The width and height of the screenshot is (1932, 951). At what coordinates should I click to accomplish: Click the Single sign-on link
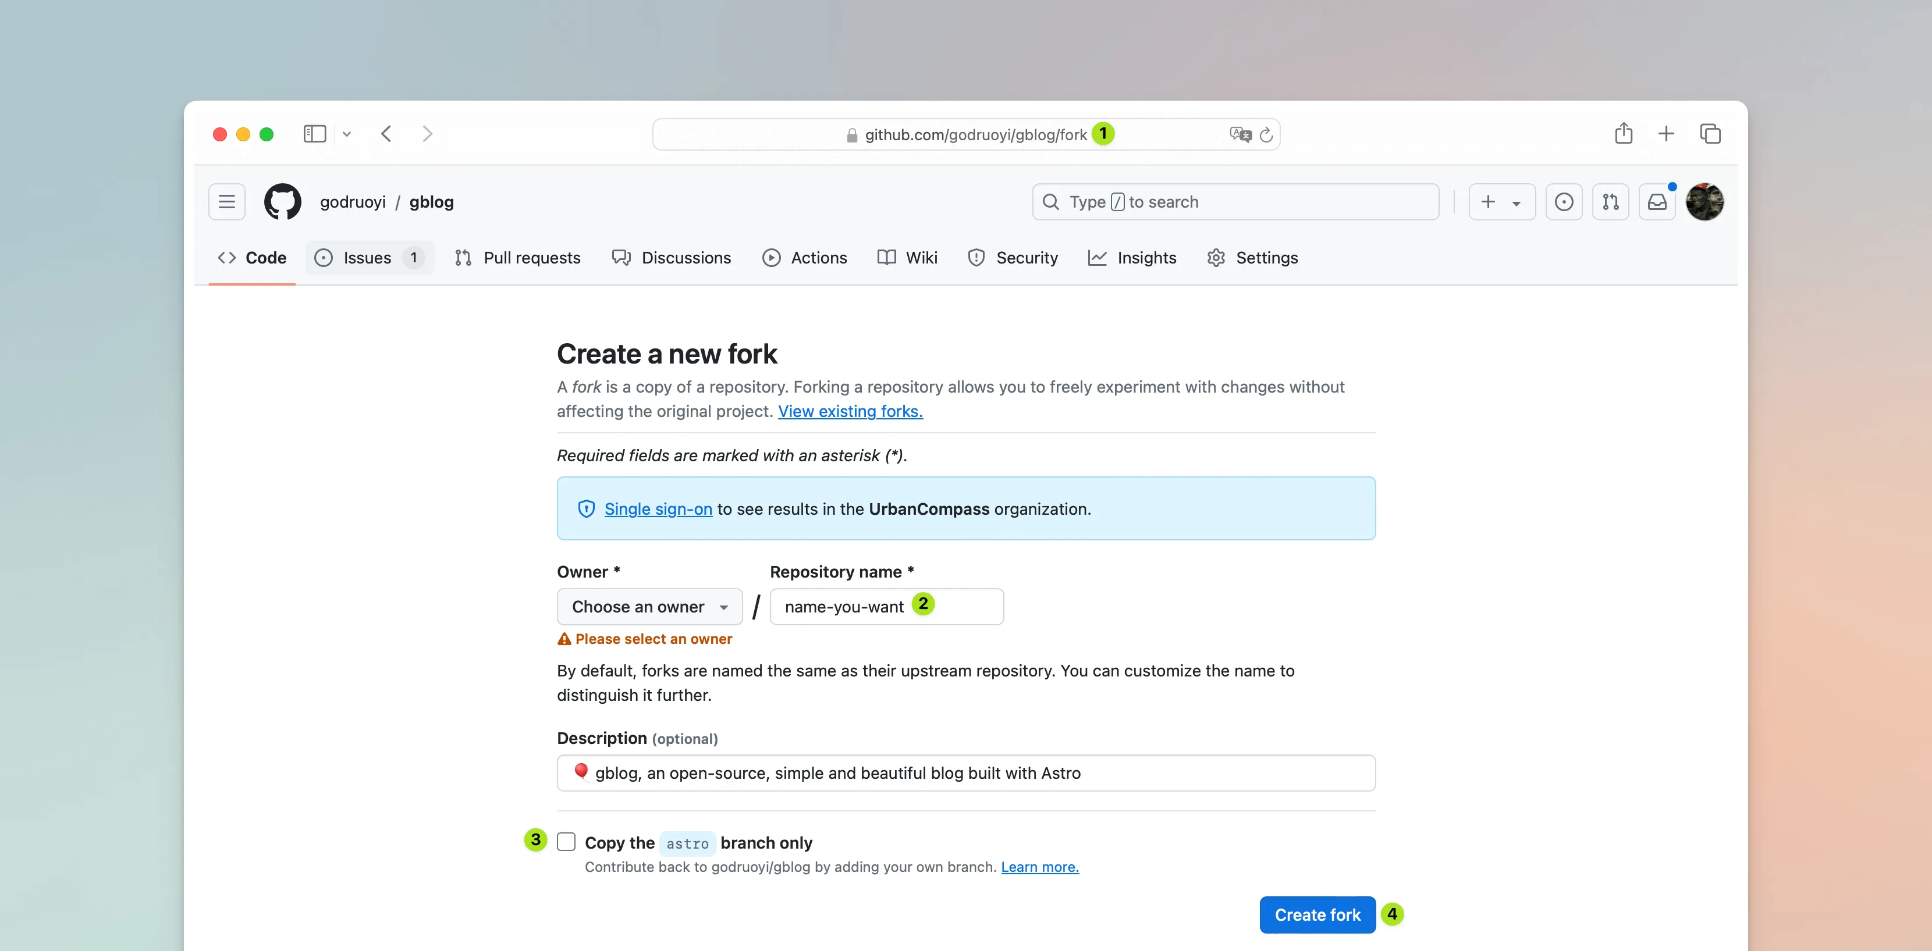pyautogui.click(x=658, y=509)
